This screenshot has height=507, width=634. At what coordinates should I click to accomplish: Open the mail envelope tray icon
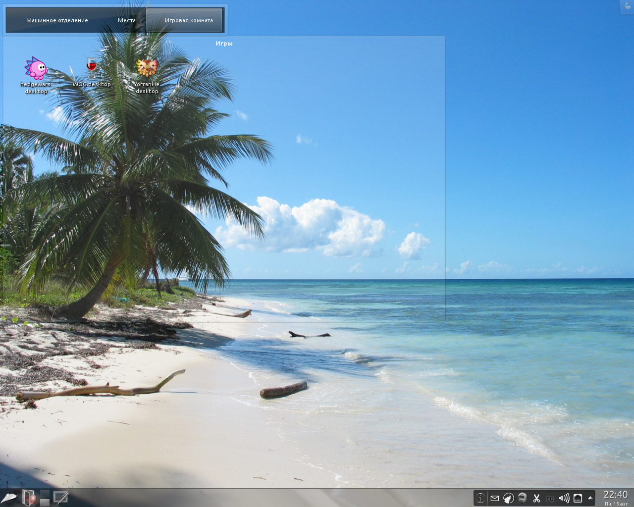[x=494, y=499]
